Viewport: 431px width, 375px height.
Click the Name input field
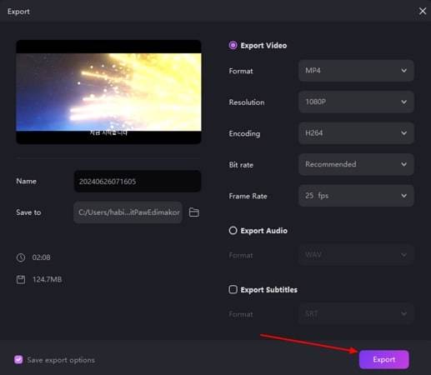[x=138, y=182]
